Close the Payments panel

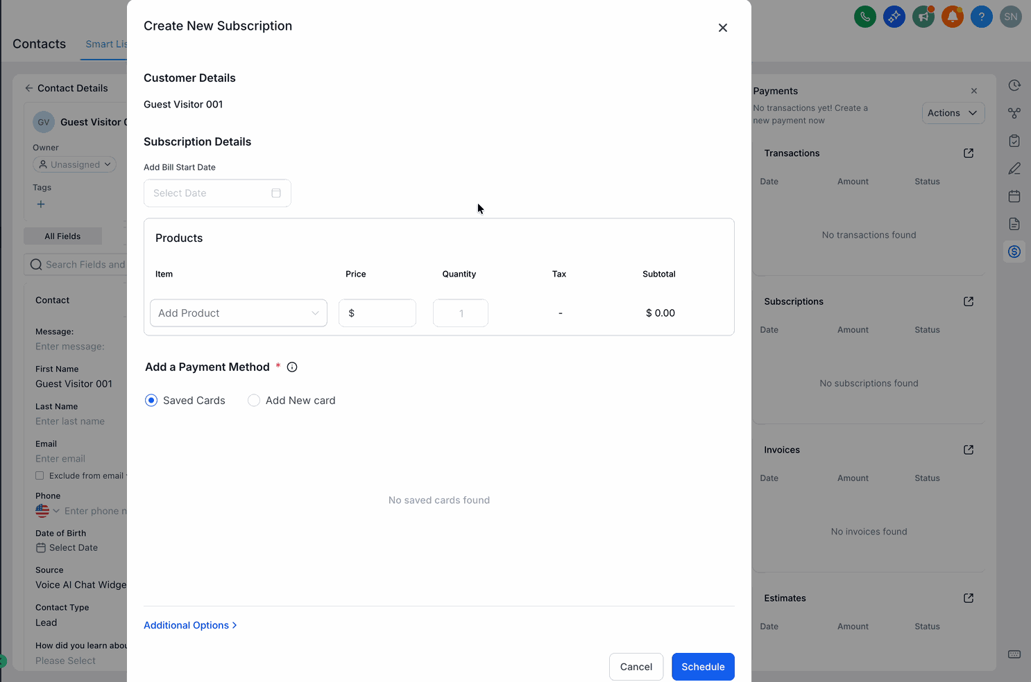(974, 91)
